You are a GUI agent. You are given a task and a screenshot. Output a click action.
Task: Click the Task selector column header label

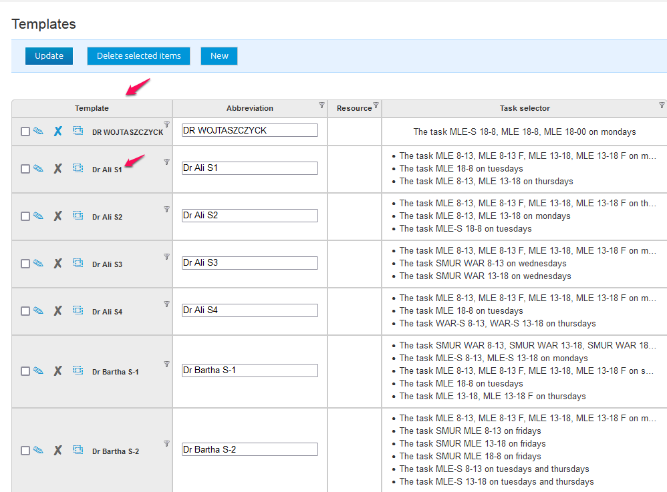[525, 108]
